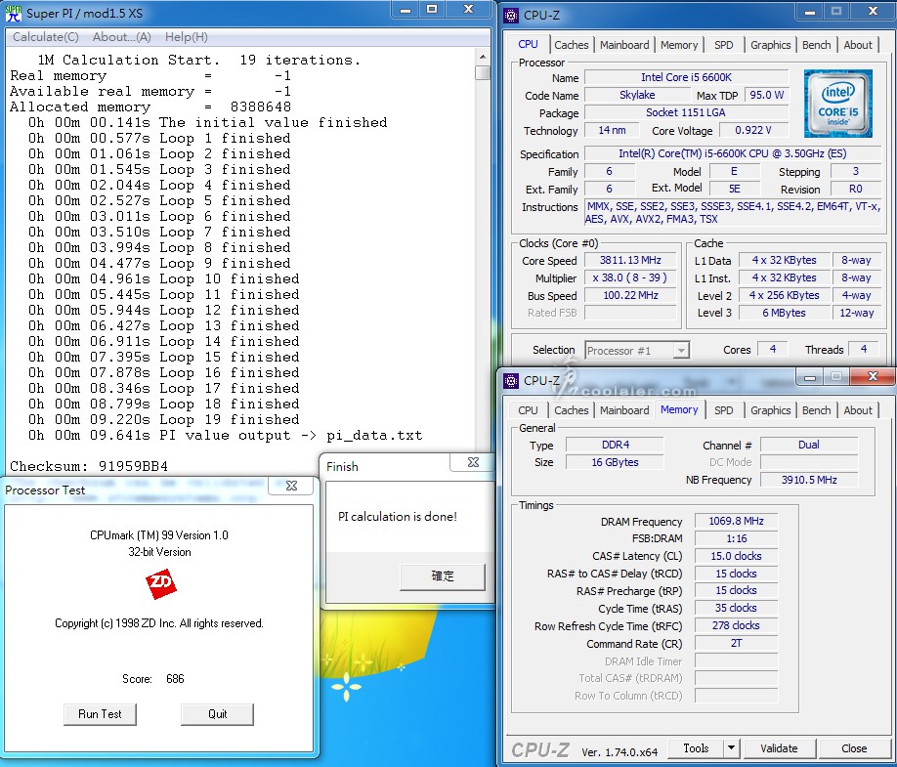Click the Max TDP value 95.0 W

(x=767, y=95)
